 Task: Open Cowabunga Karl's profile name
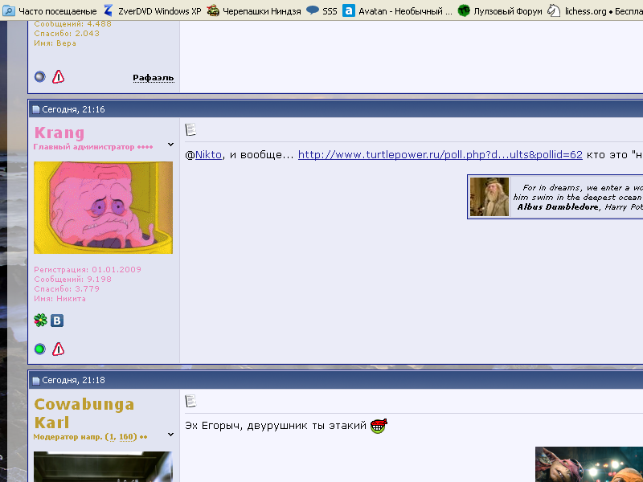coord(84,413)
